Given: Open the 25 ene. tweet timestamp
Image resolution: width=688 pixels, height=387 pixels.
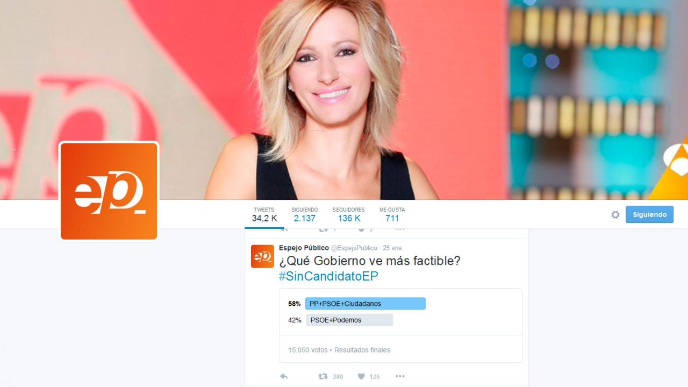Looking at the screenshot, I should (393, 248).
